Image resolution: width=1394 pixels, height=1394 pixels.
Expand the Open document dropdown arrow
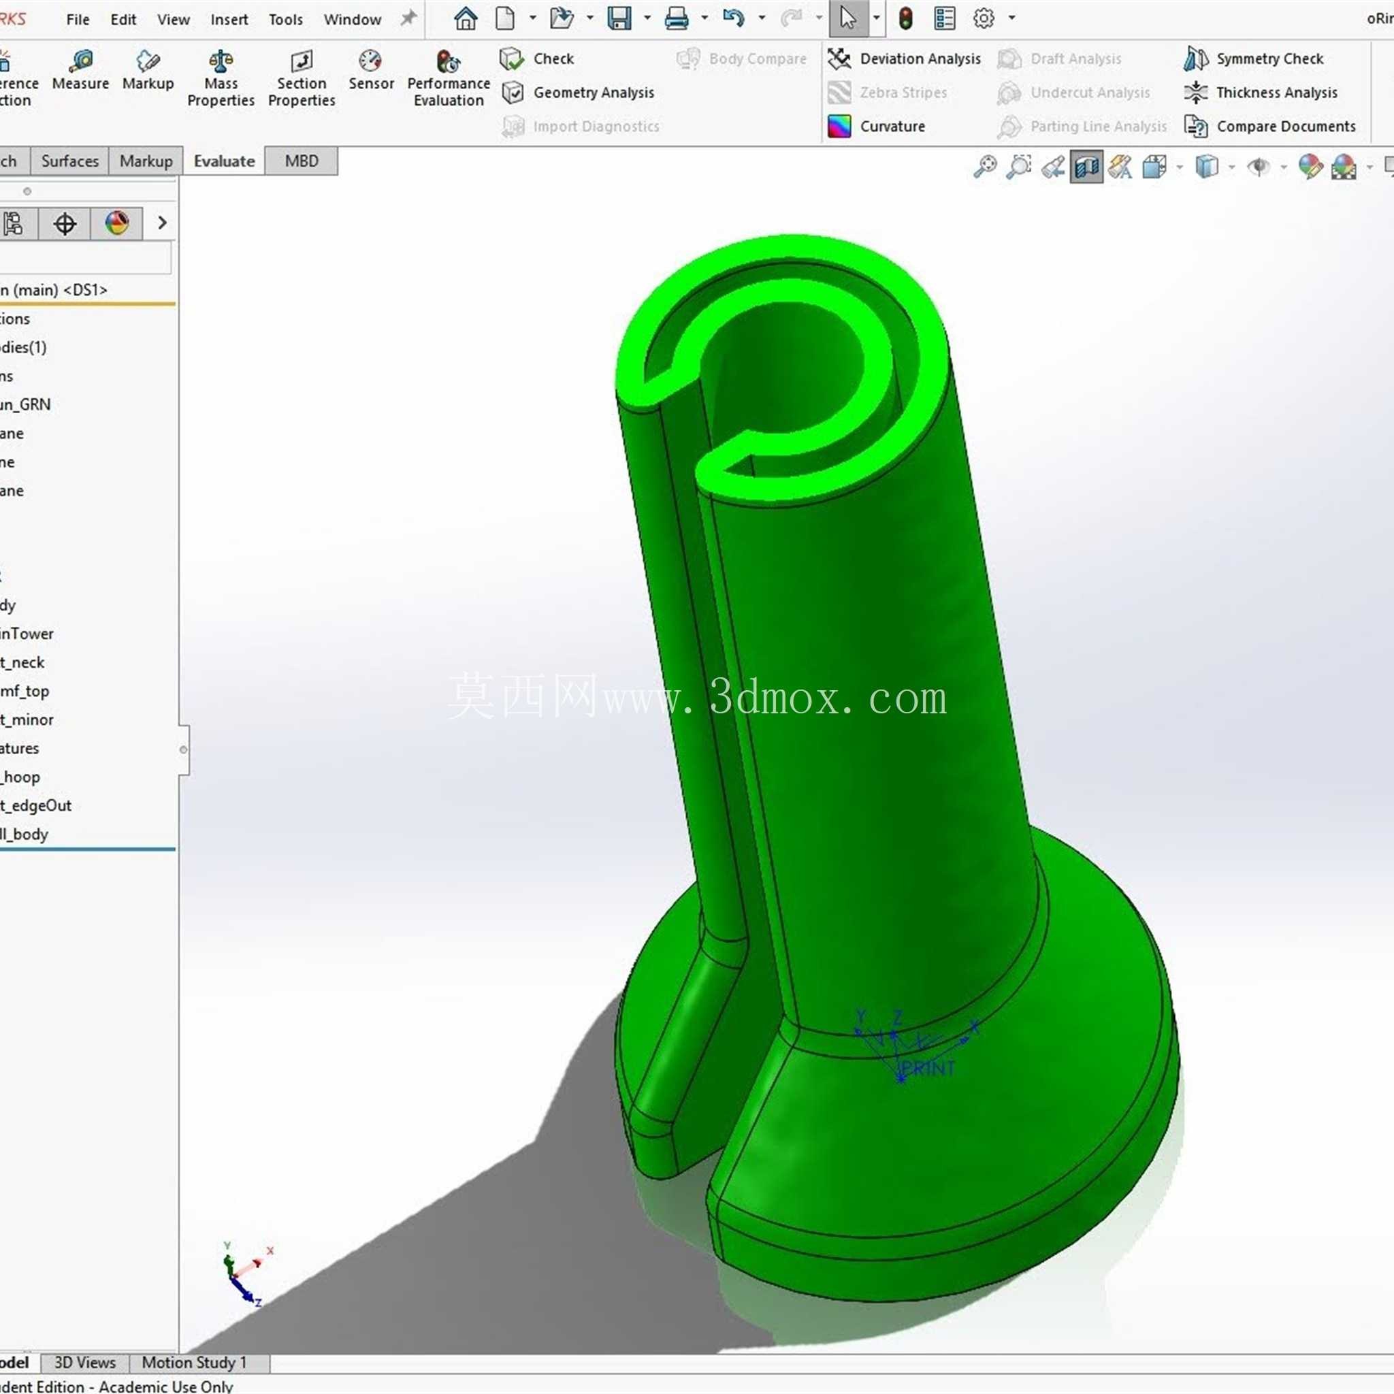(x=589, y=18)
